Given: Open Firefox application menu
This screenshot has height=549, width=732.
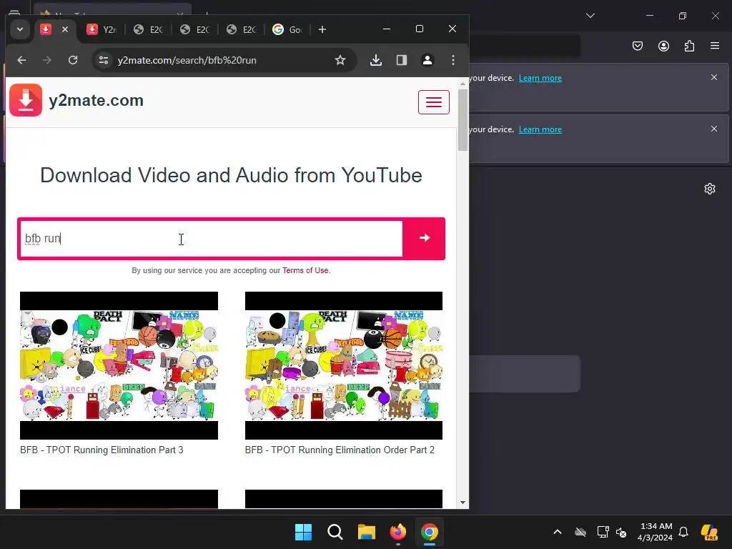Looking at the screenshot, I should pos(715,46).
